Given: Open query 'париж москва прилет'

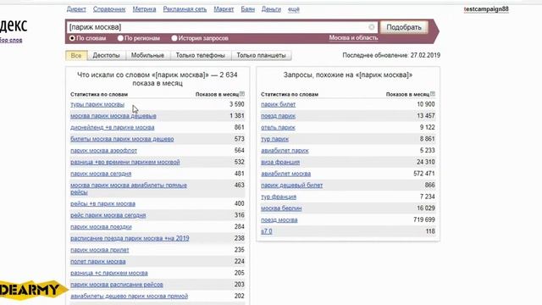Looking at the screenshot, I should pos(100,250).
